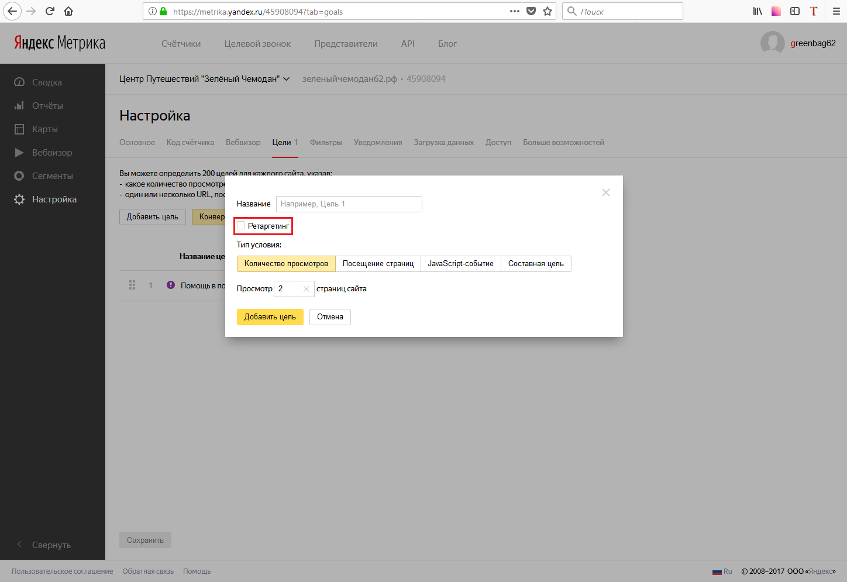
Task: Click the Отмена button
Action: pyautogui.click(x=330, y=317)
